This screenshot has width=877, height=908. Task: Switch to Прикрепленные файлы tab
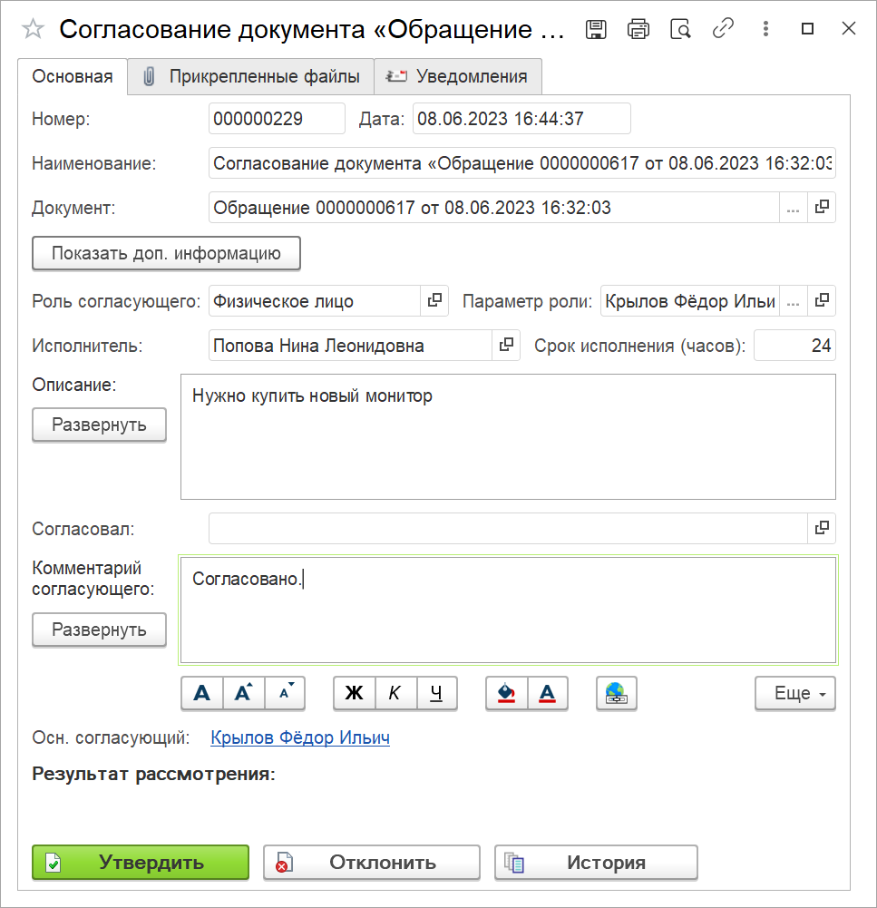click(251, 76)
